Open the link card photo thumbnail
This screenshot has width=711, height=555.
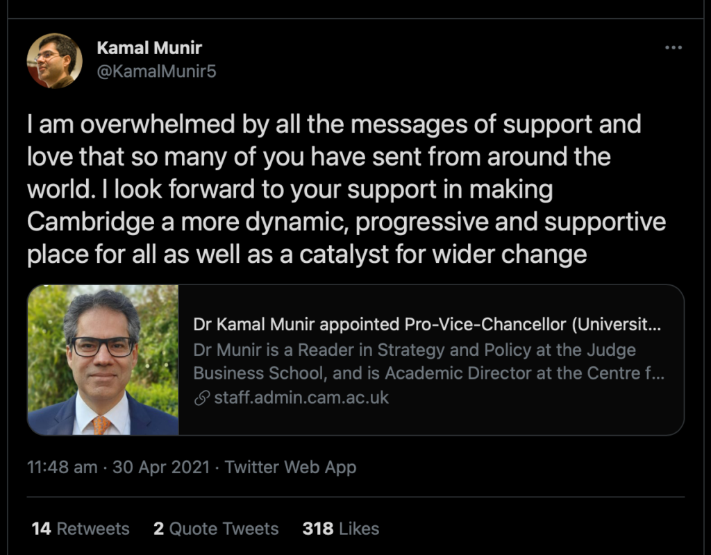tap(103, 360)
